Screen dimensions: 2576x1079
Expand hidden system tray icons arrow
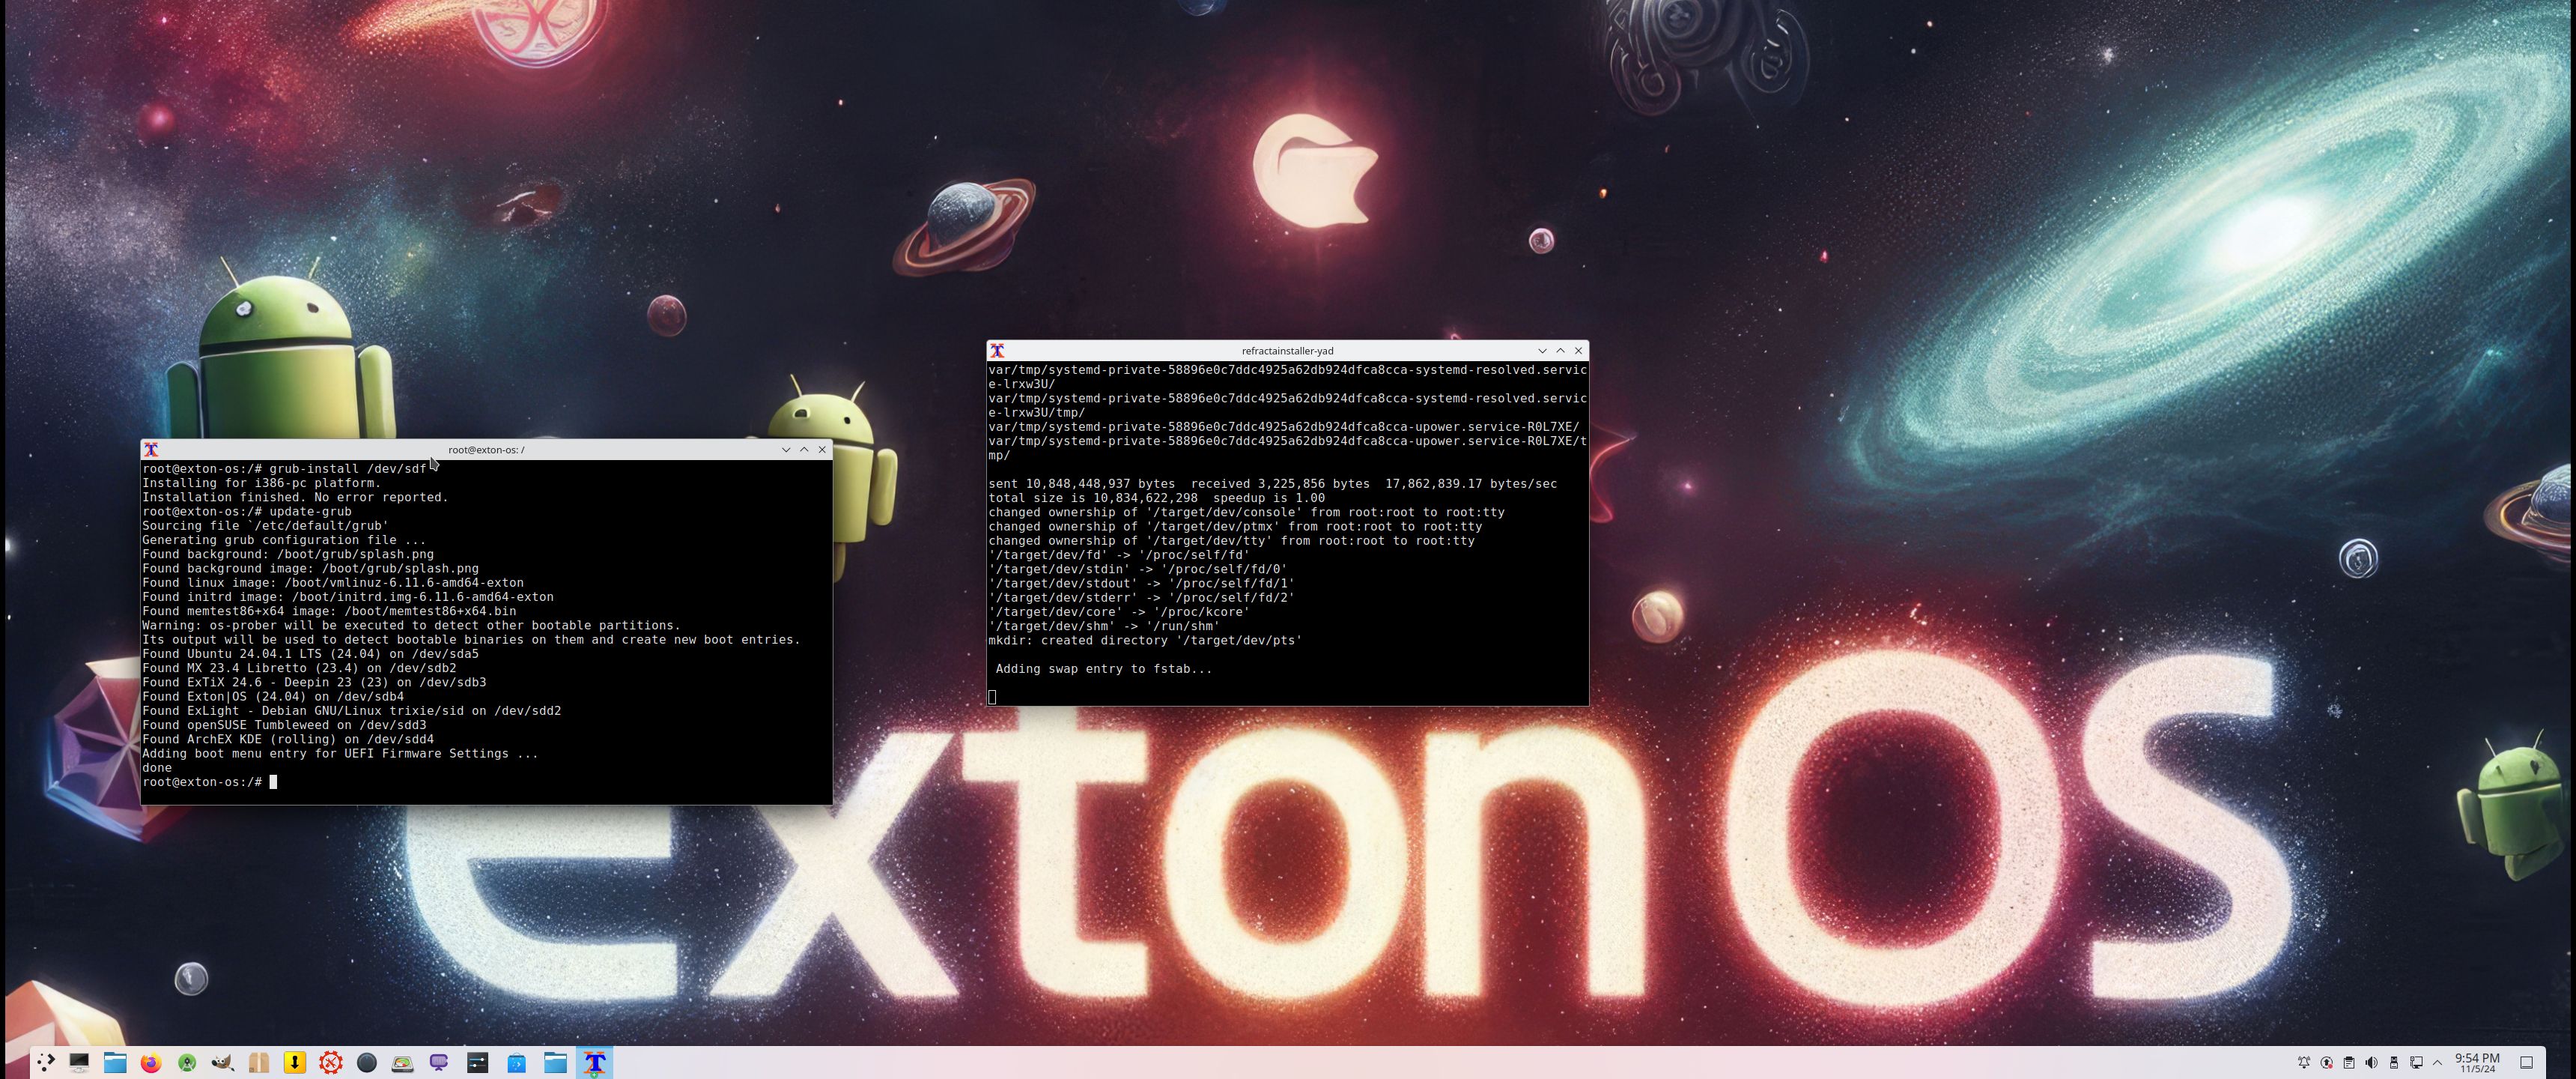2437,1062
